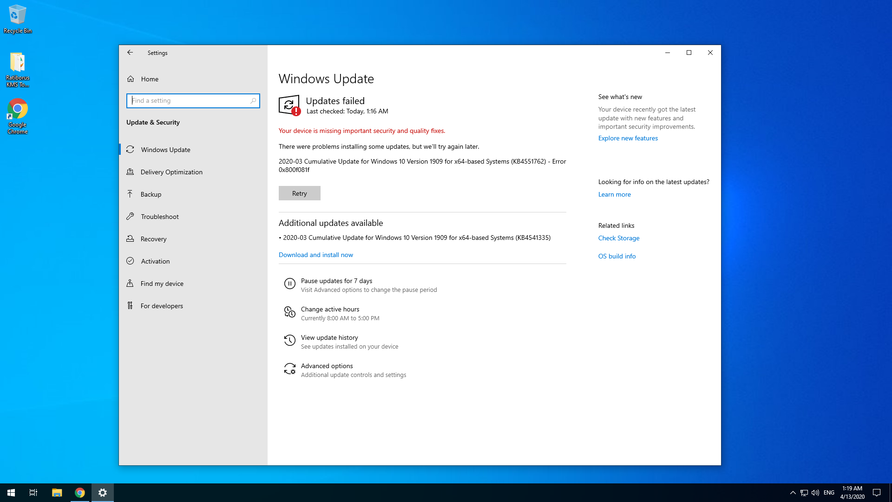Click Download and install now link
The image size is (892, 502).
pos(315,255)
